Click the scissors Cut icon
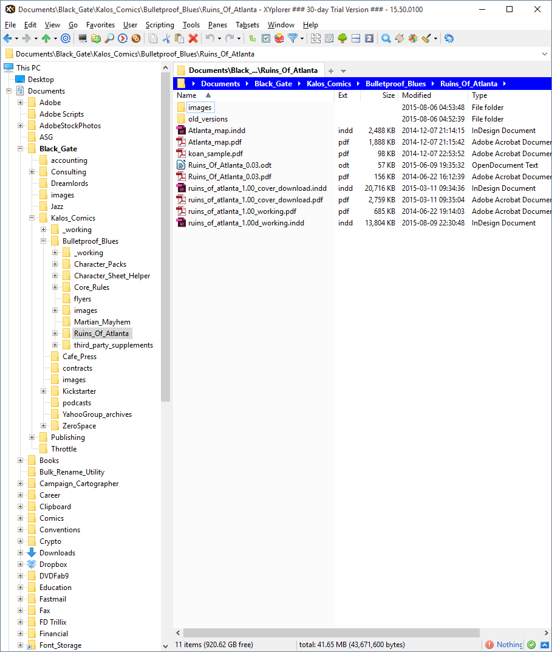This screenshot has width=552, height=652. [x=166, y=38]
